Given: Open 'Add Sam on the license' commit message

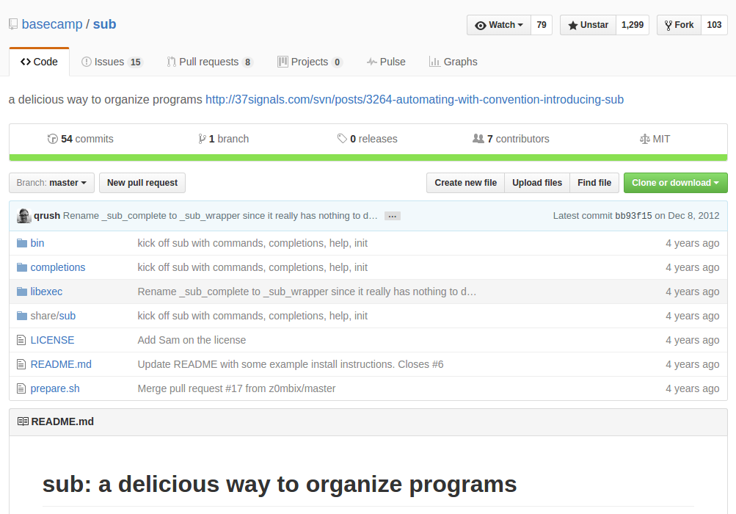Looking at the screenshot, I should 192,340.
